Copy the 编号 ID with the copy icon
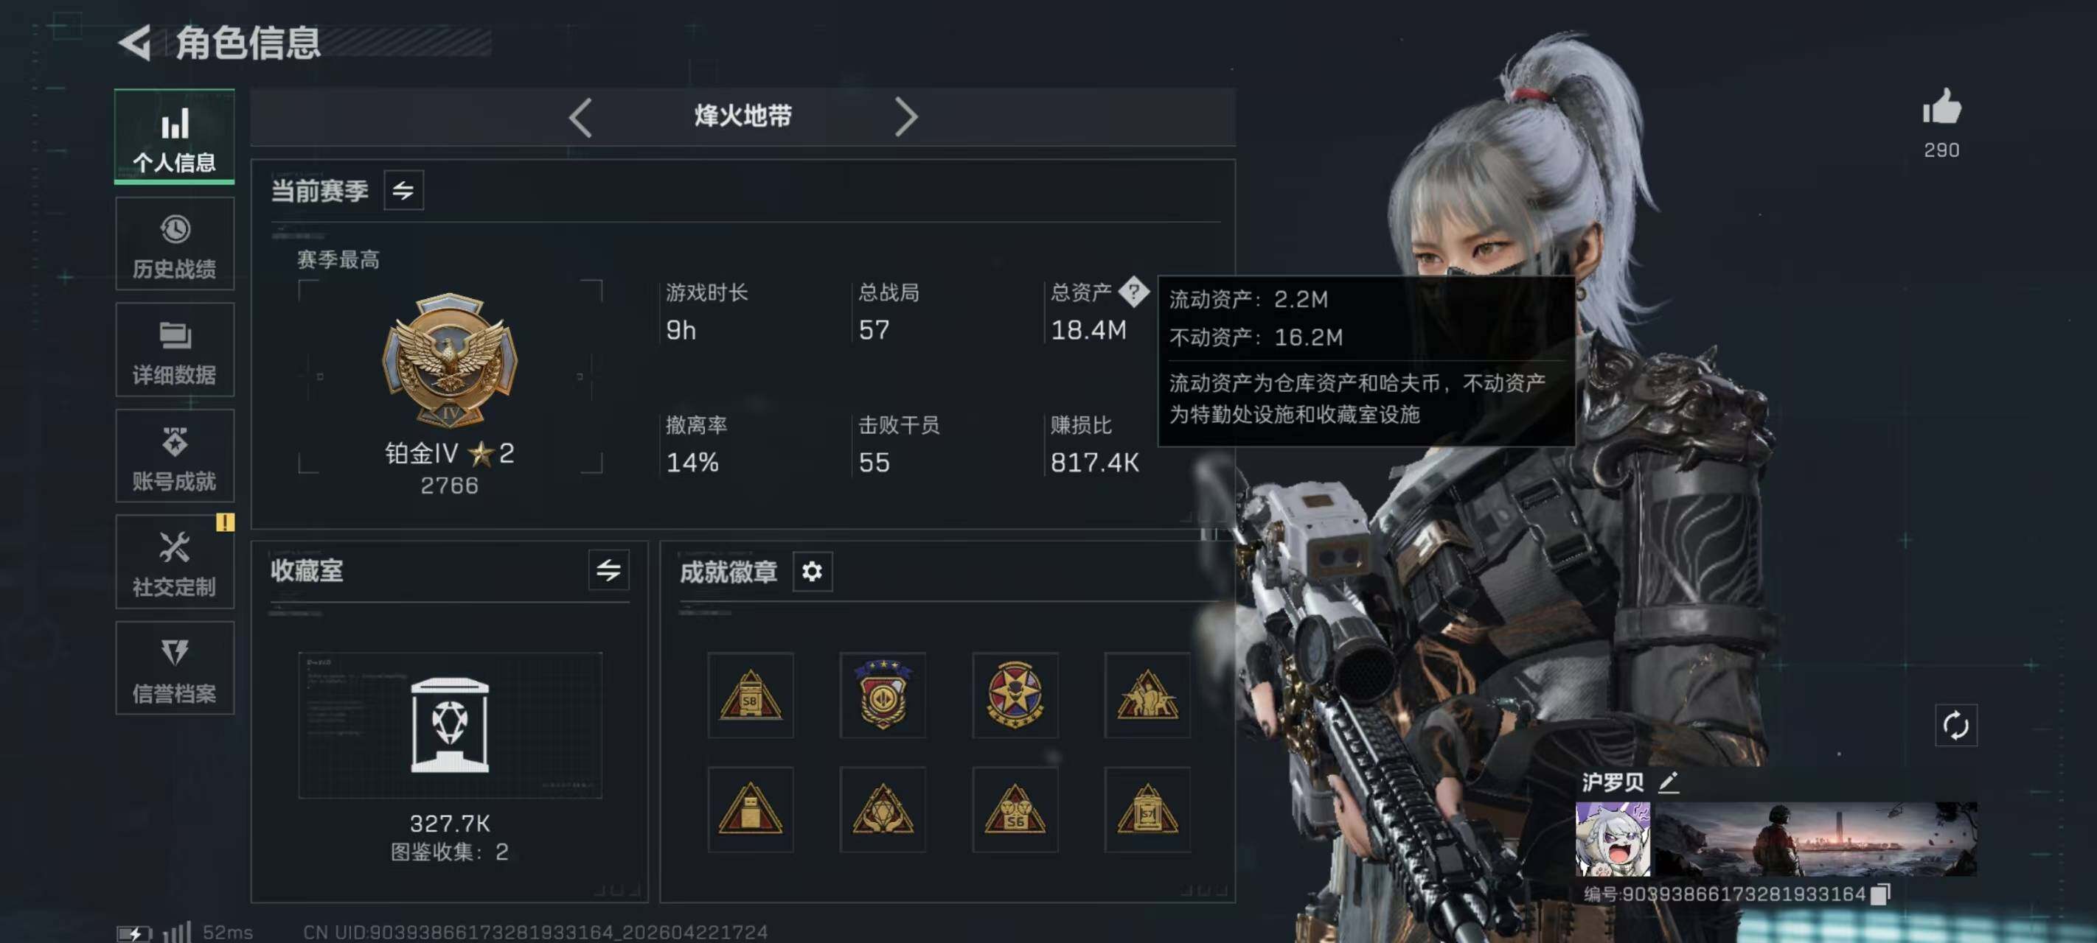2097x943 pixels. [1879, 894]
